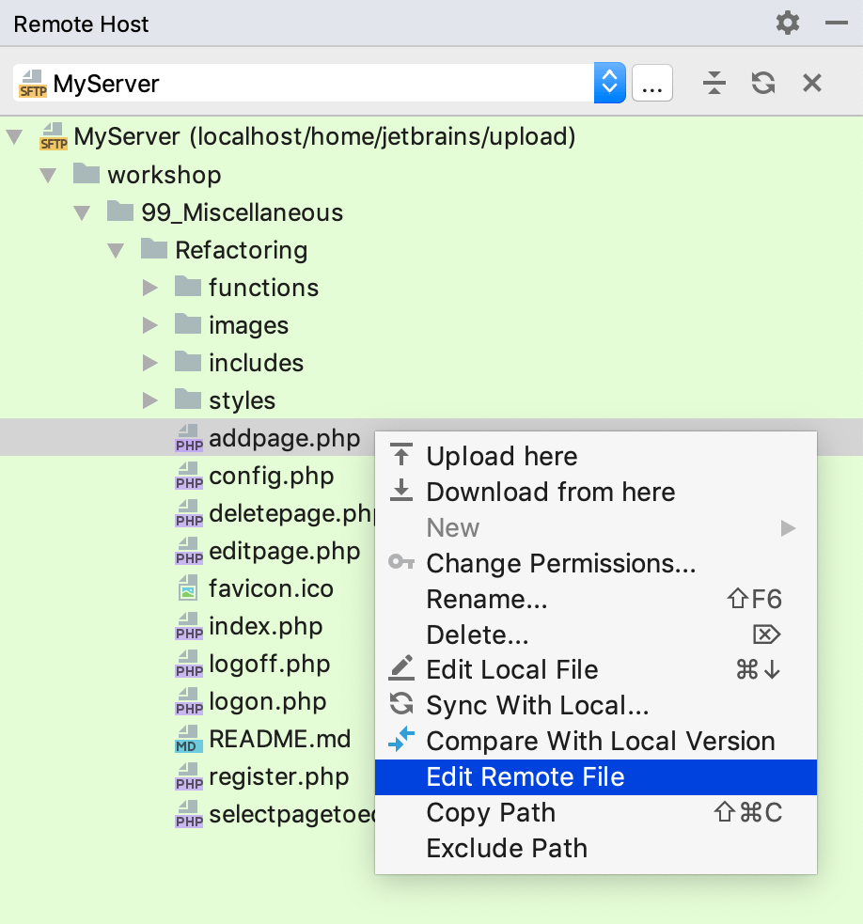Click the PHP icon of logon.php
This screenshot has width=863, height=924.
(189, 701)
